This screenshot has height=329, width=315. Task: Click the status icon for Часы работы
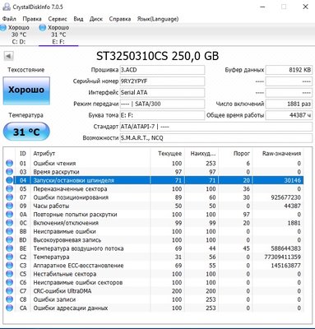9,206
